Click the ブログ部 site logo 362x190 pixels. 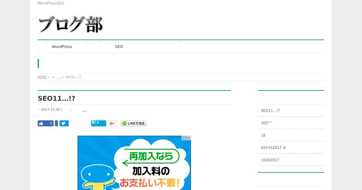point(71,24)
